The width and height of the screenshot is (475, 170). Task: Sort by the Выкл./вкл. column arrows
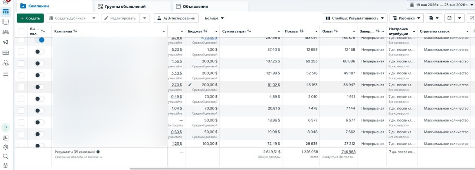pos(43,31)
